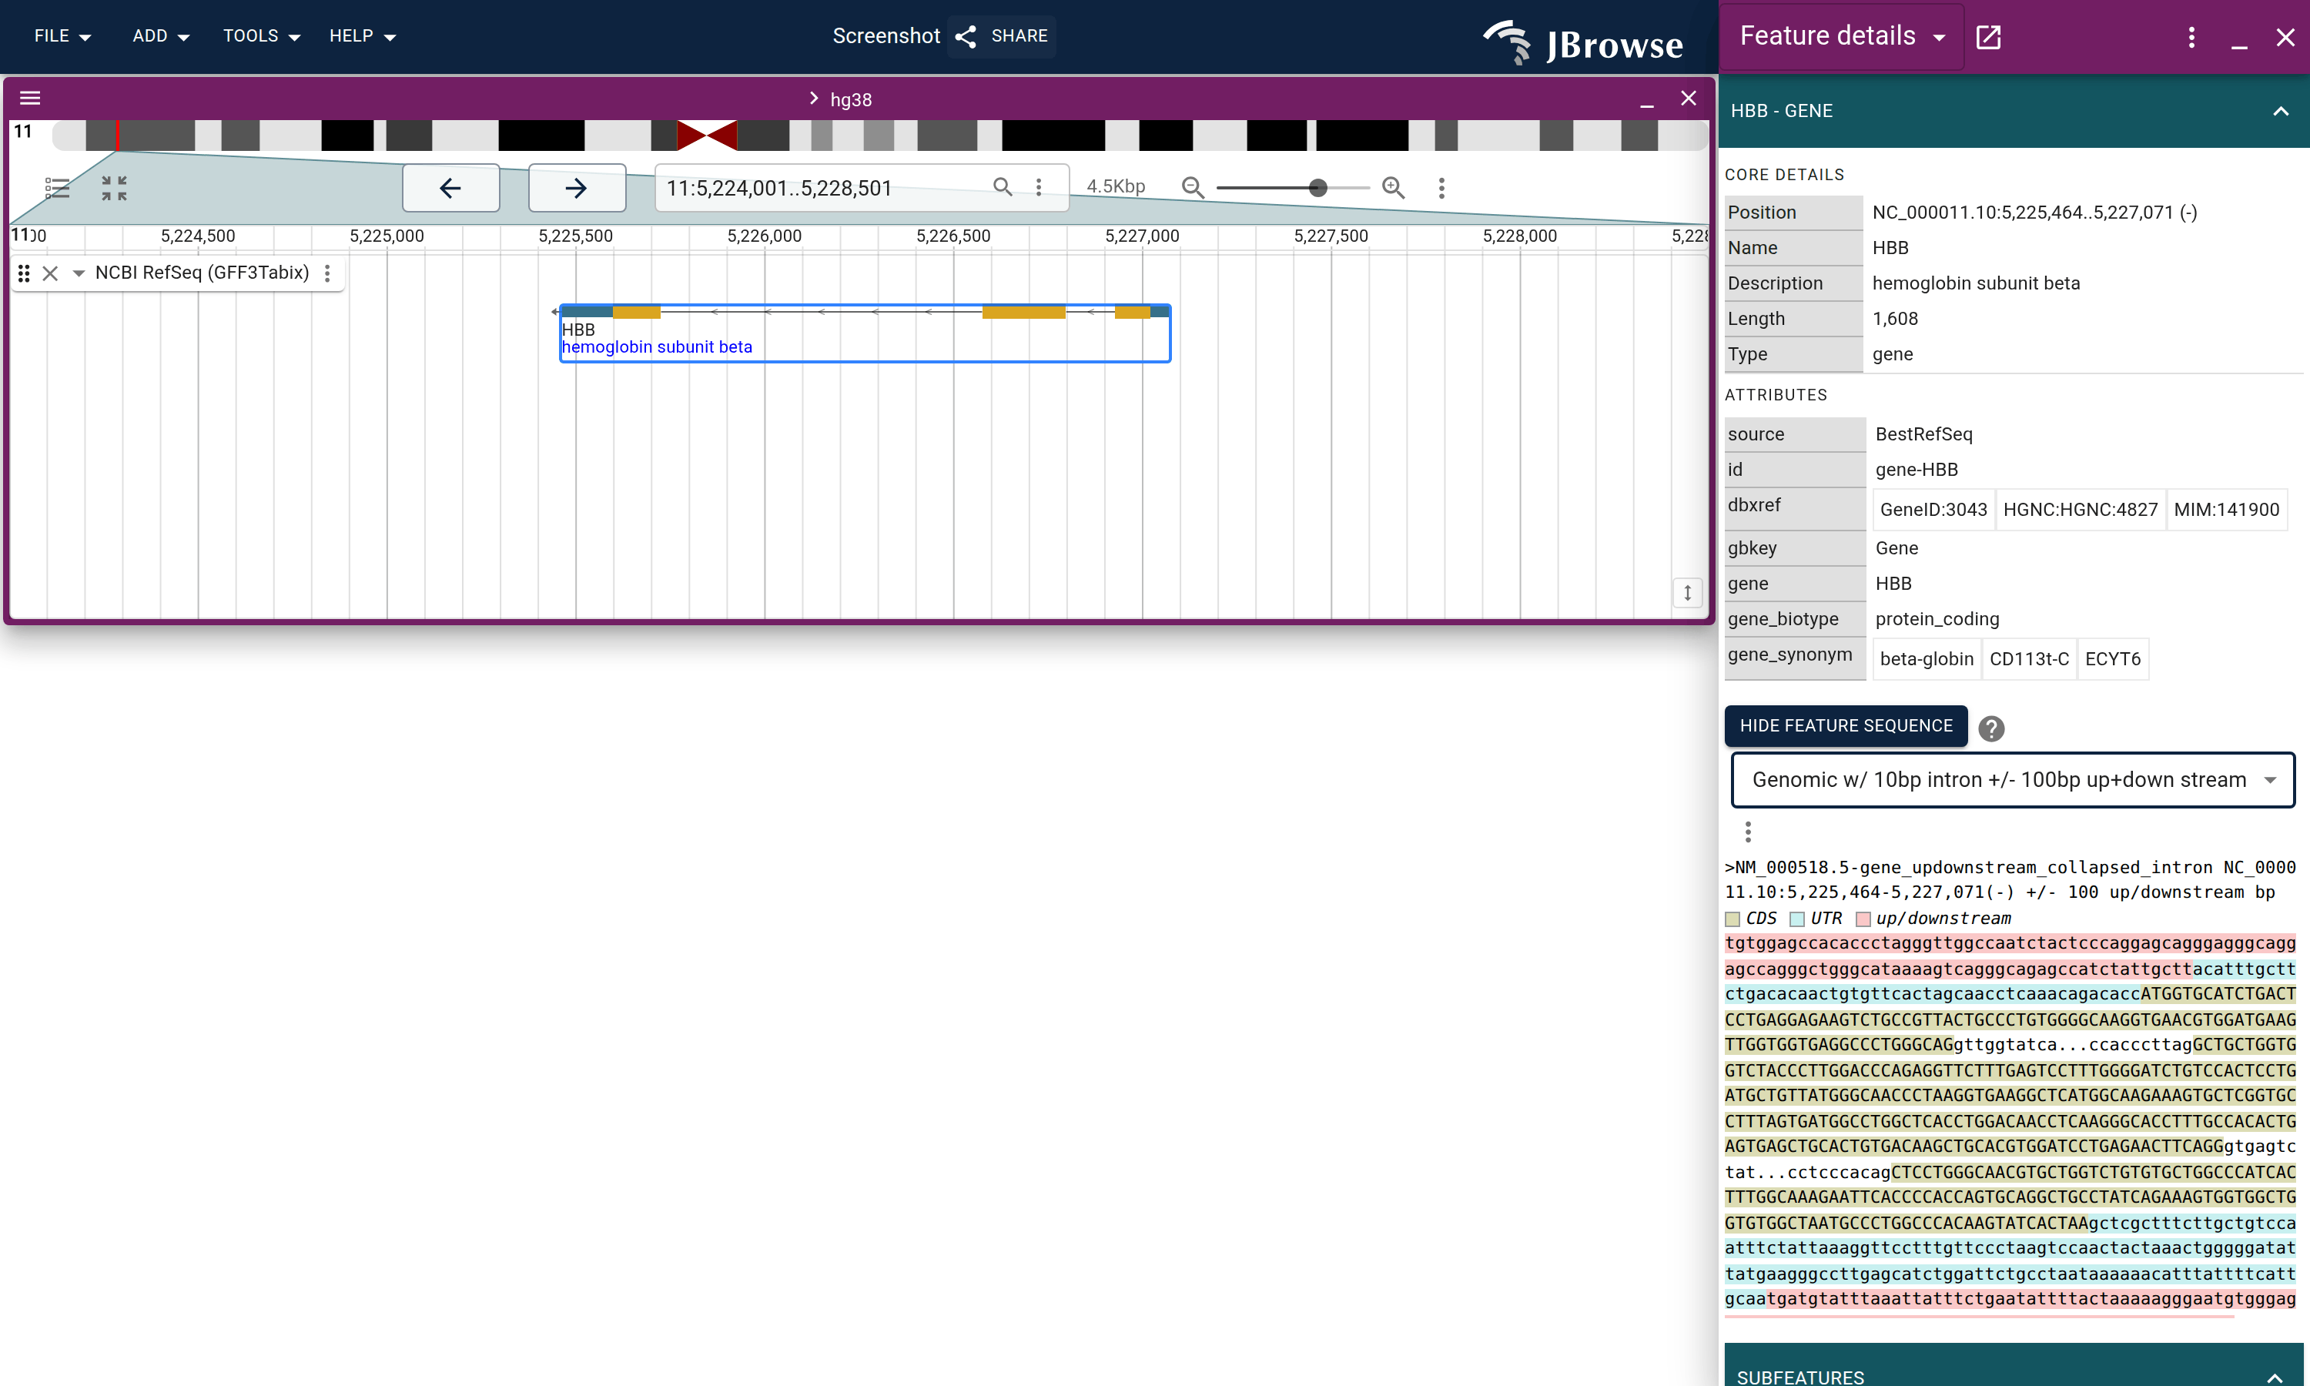Click the CD113t-C synonym value

2029,659
